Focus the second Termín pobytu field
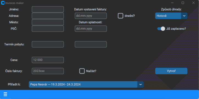 click(91, 44)
